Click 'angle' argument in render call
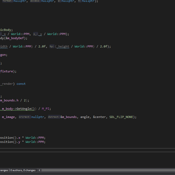 point(85,117)
